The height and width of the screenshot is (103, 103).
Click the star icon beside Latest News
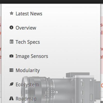[12, 13]
